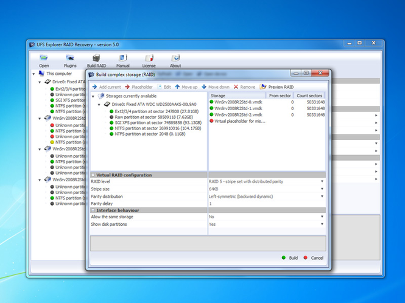Collapse This computer node in main window

pos(33,74)
